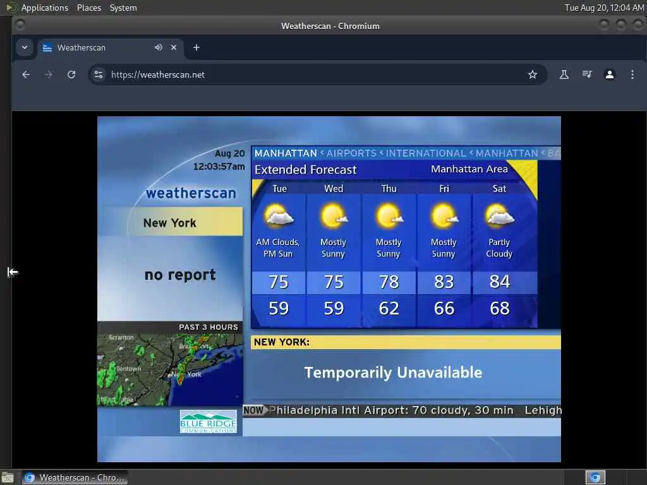Click Thursday low temperature 62
647x485 pixels.
click(389, 308)
